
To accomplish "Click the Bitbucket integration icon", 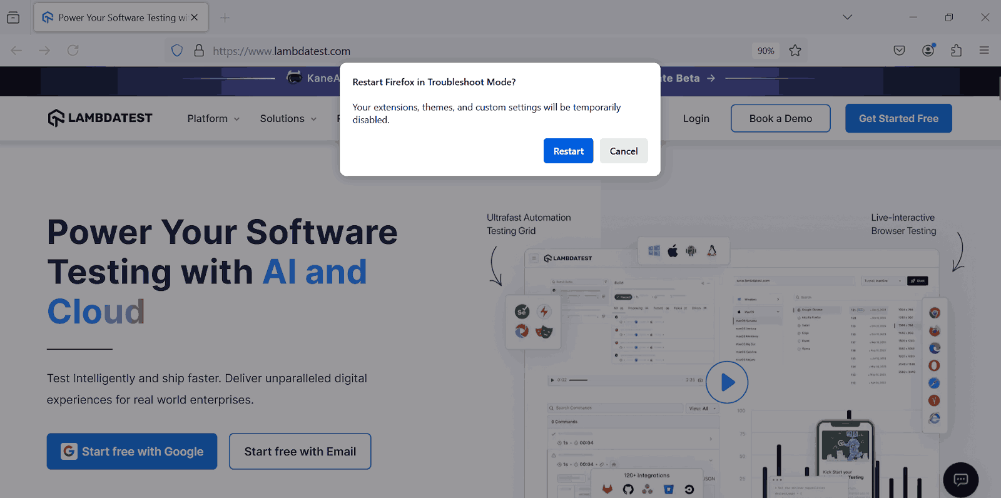I will (668, 489).
